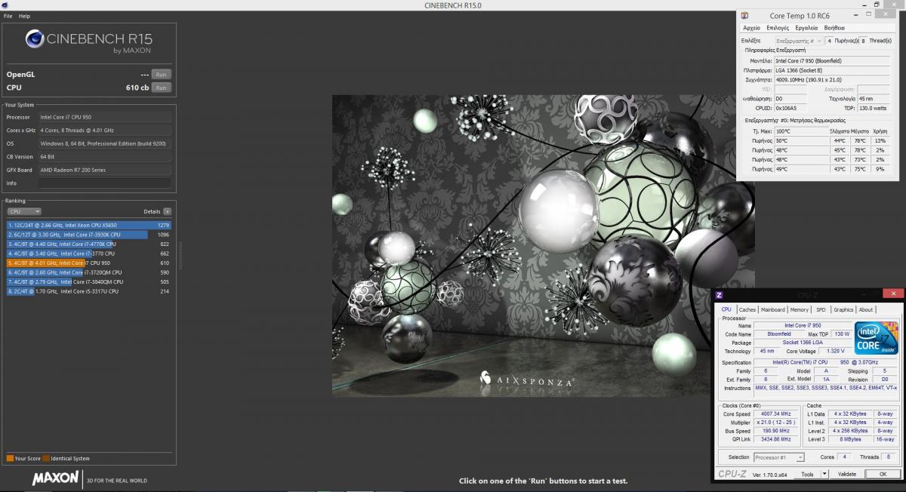The height and width of the screenshot is (492, 906).
Task: Click the OS field Windows 8, 64 Bit
Action: [x=104, y=143]
